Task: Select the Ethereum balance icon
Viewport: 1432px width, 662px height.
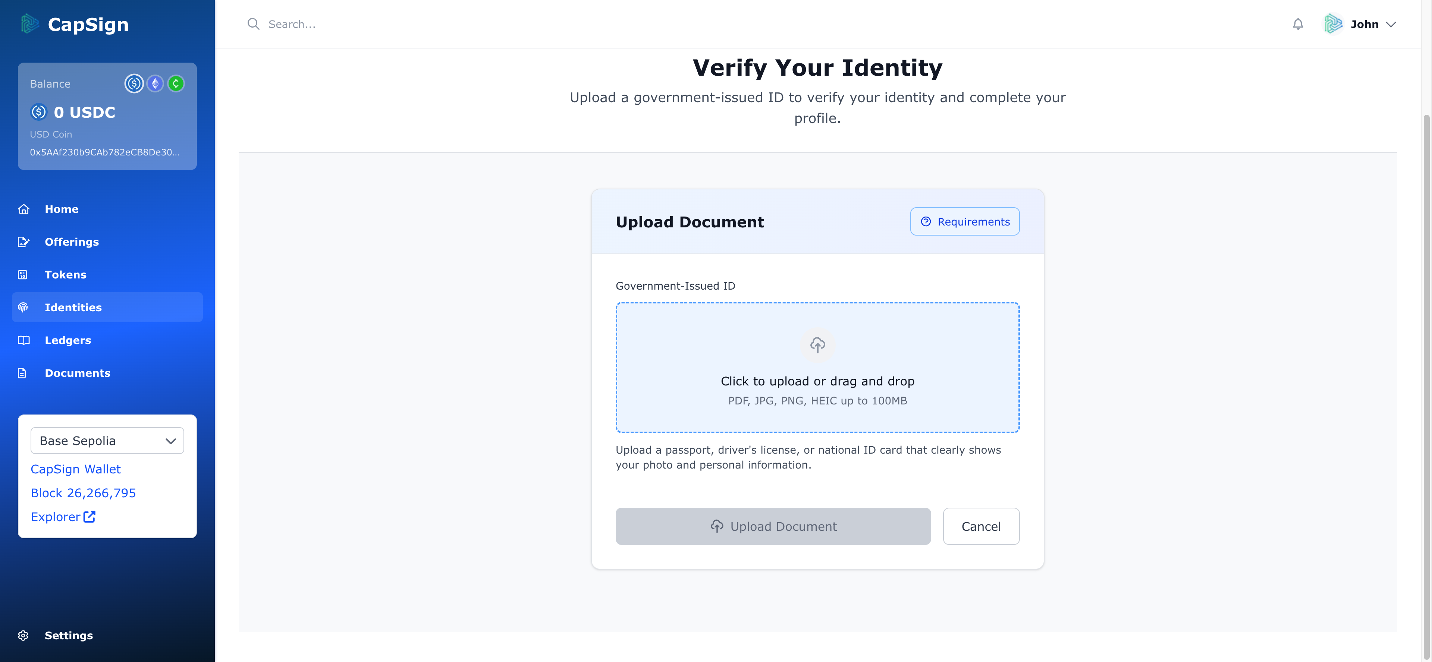Action: [155, 83]
